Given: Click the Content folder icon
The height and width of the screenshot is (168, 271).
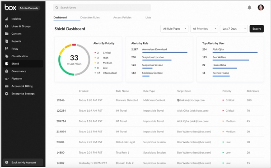Looking at the screenshot, I should point(7,34).
